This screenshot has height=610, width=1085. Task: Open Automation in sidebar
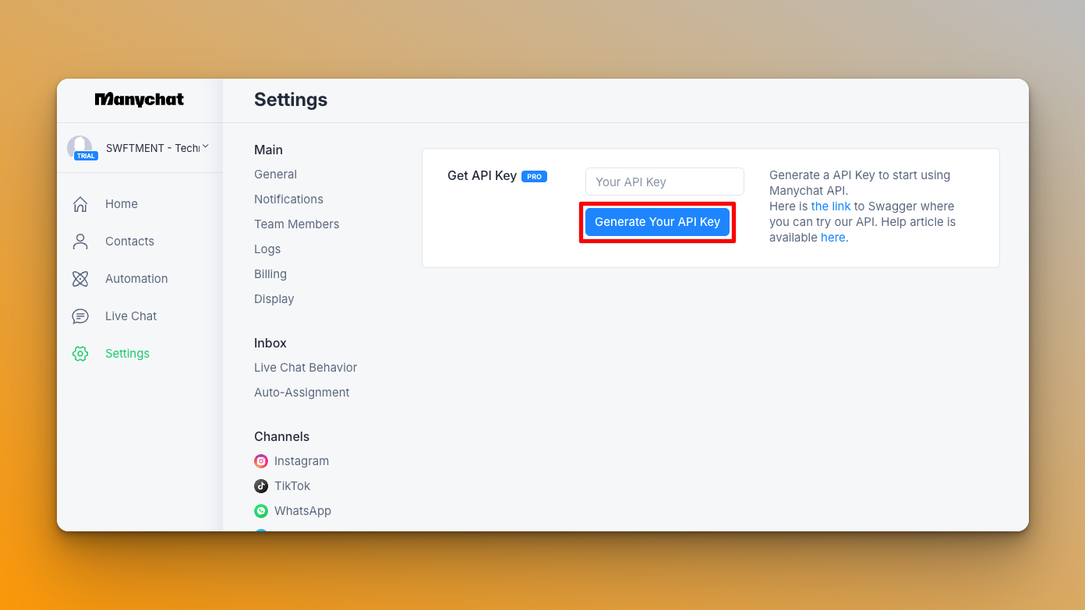point(136,279)
